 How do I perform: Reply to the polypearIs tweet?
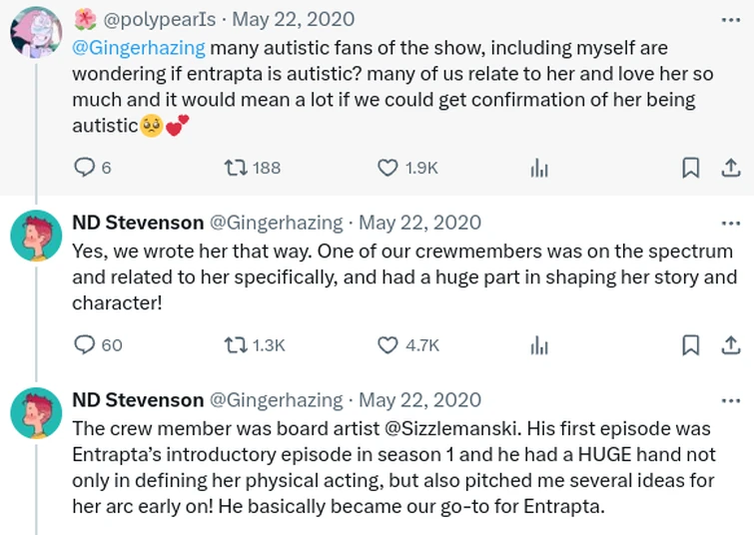pyautogui.click(x=86, y=168)
